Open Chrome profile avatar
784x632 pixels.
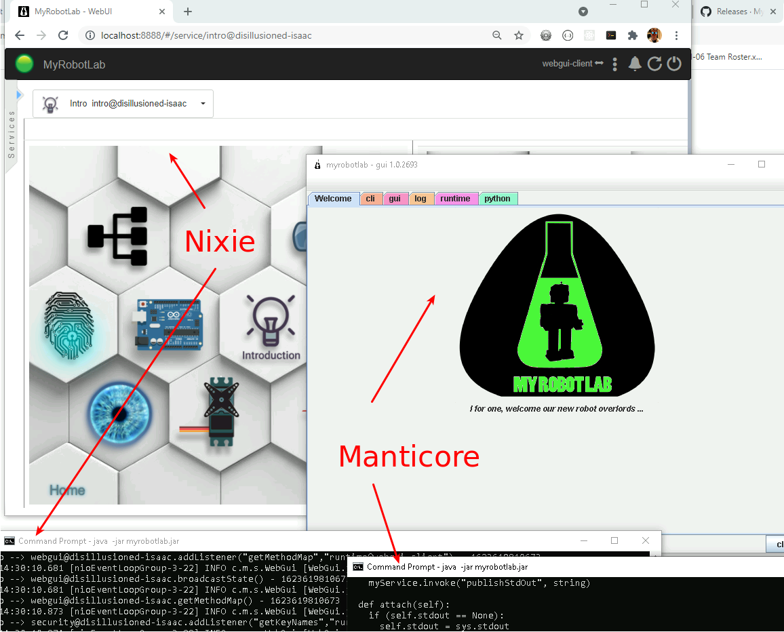(654, 35)
